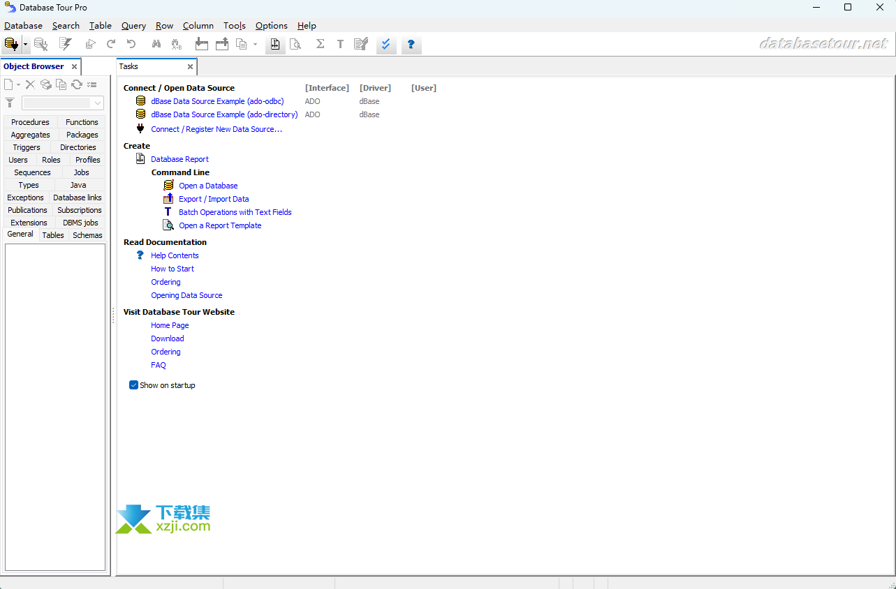This screenshot has height=589, width=896.
Task: Open dropdown arrow next to new object icon
Action: pyautogui.click(x=18, y=84)
